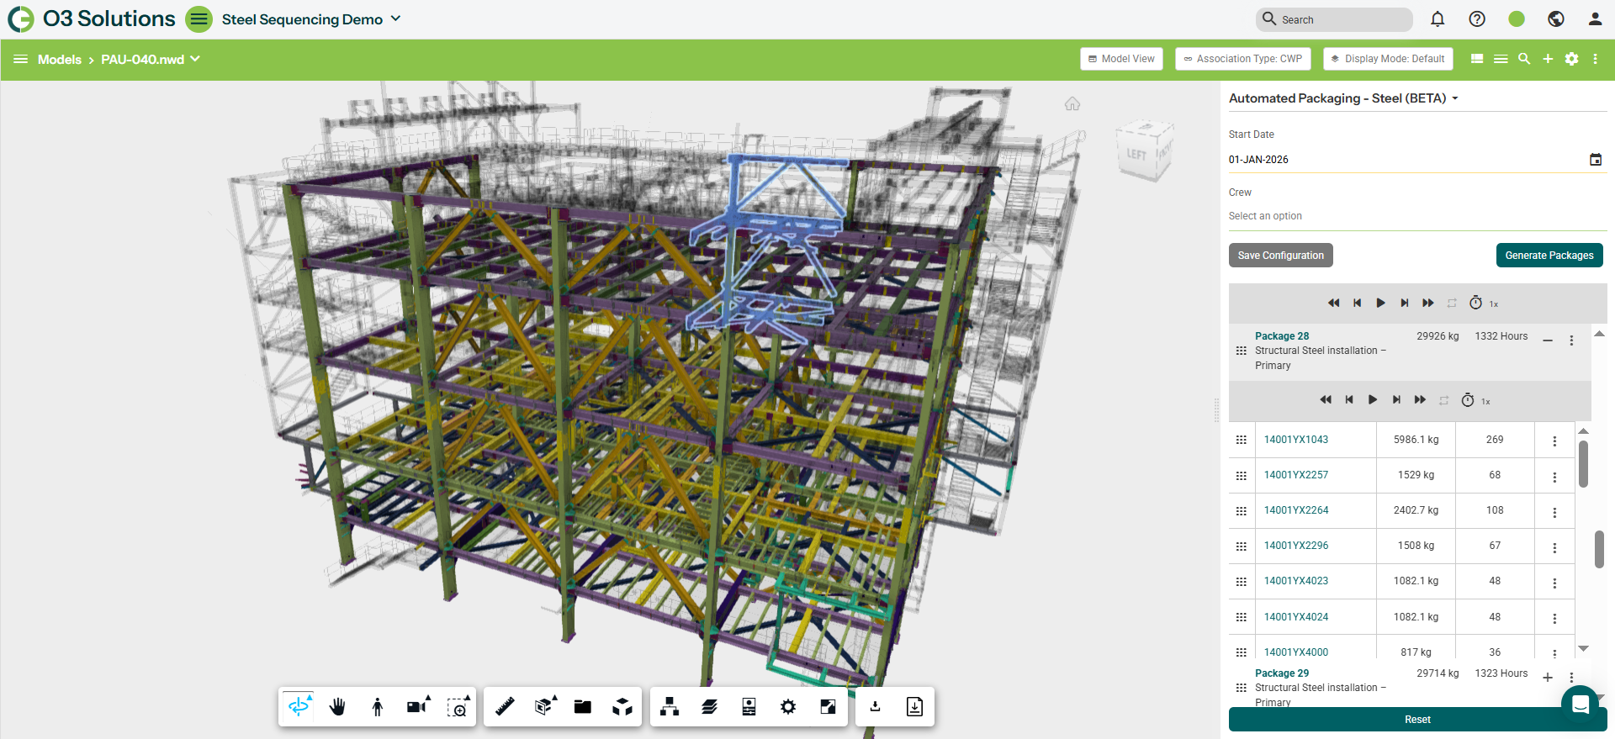Screen dimensions: 1615x739
Task: Open Package 28 options menu
Action: (1571, 340)
